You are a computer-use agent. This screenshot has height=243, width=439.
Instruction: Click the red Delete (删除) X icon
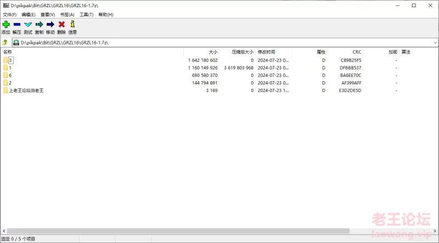tap(61, 24)
